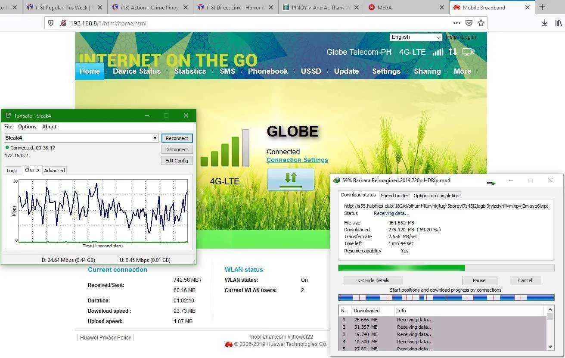Close the Action - Crime Pinoy tab
565x358 pixels.
point(185,7)
